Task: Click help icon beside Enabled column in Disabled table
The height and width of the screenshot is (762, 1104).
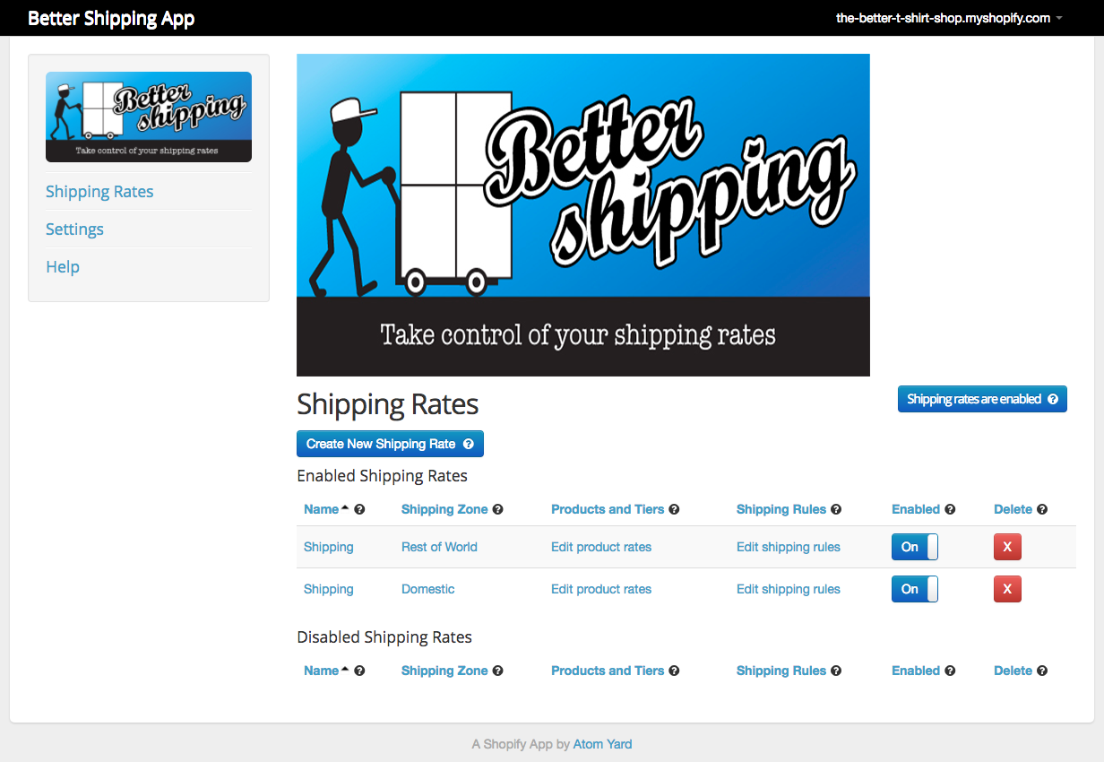Action: coord(950,671)
